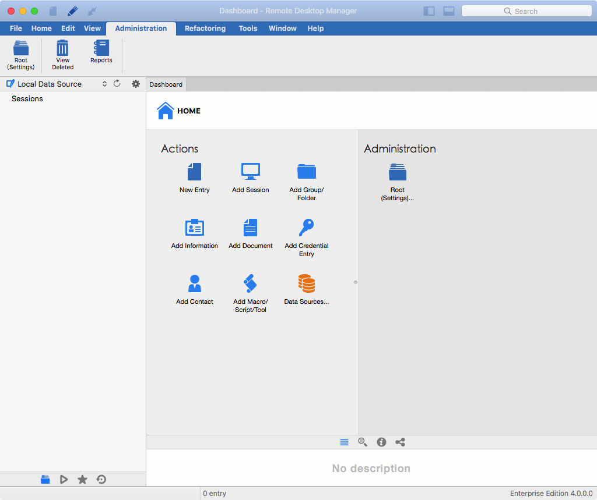Click in the Search field
597x500 pixels.
tap(526, 11)
